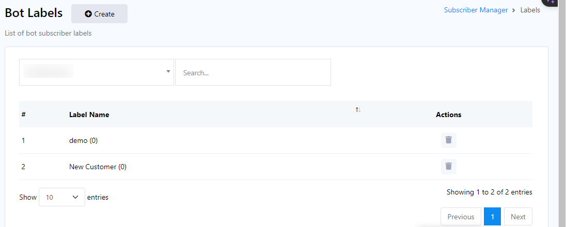This screenshot has width=566, height=227.
Task: Click the Create button to add a label
Action: click(99, 14)
